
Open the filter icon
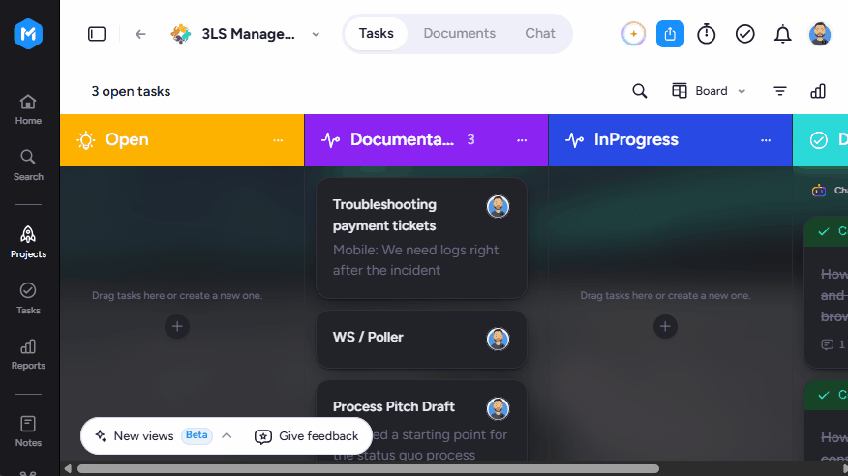(x=780, y=91)
